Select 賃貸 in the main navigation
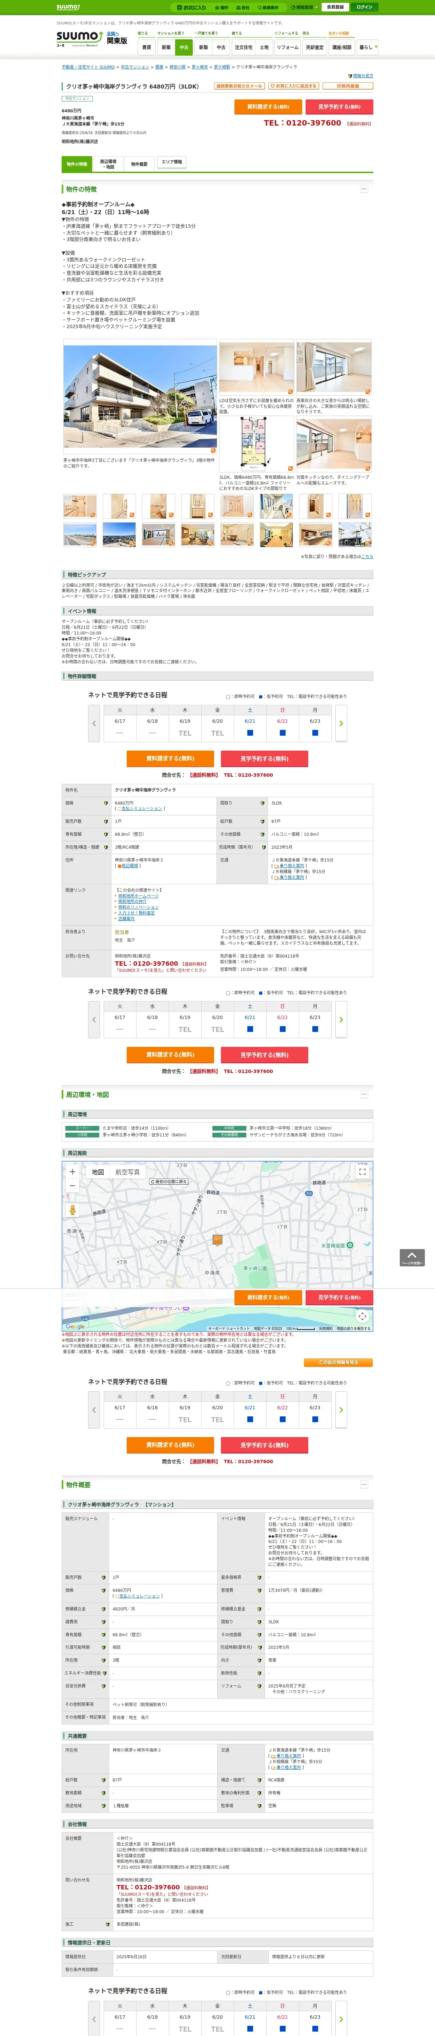 tap(146, 48)
